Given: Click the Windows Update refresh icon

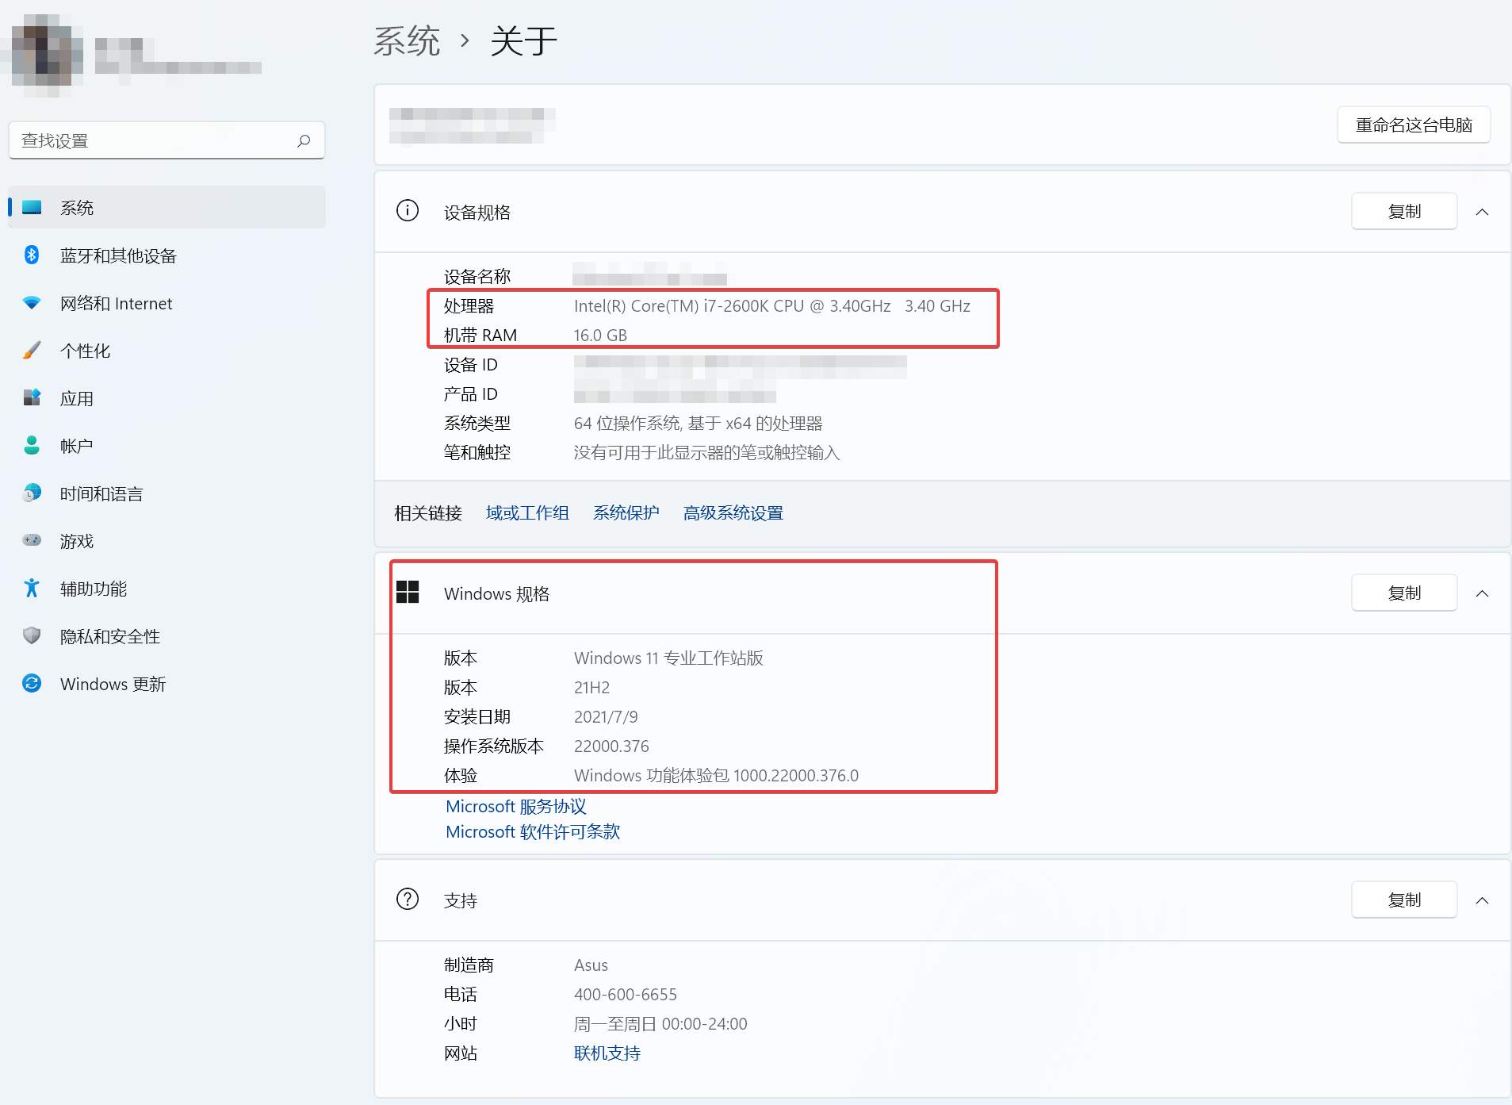Looking at the screenshot, I should 32,683.
